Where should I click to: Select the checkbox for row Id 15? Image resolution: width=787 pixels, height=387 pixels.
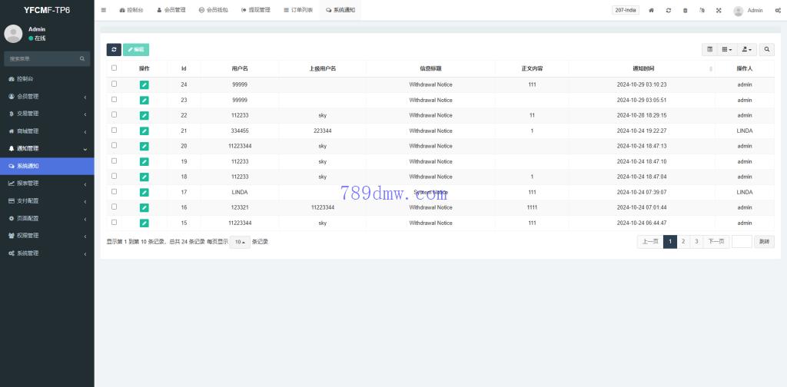pos(115,222)
